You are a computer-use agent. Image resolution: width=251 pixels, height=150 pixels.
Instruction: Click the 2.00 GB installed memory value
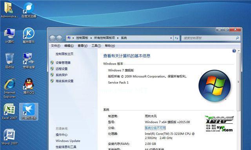click(150, 144)
